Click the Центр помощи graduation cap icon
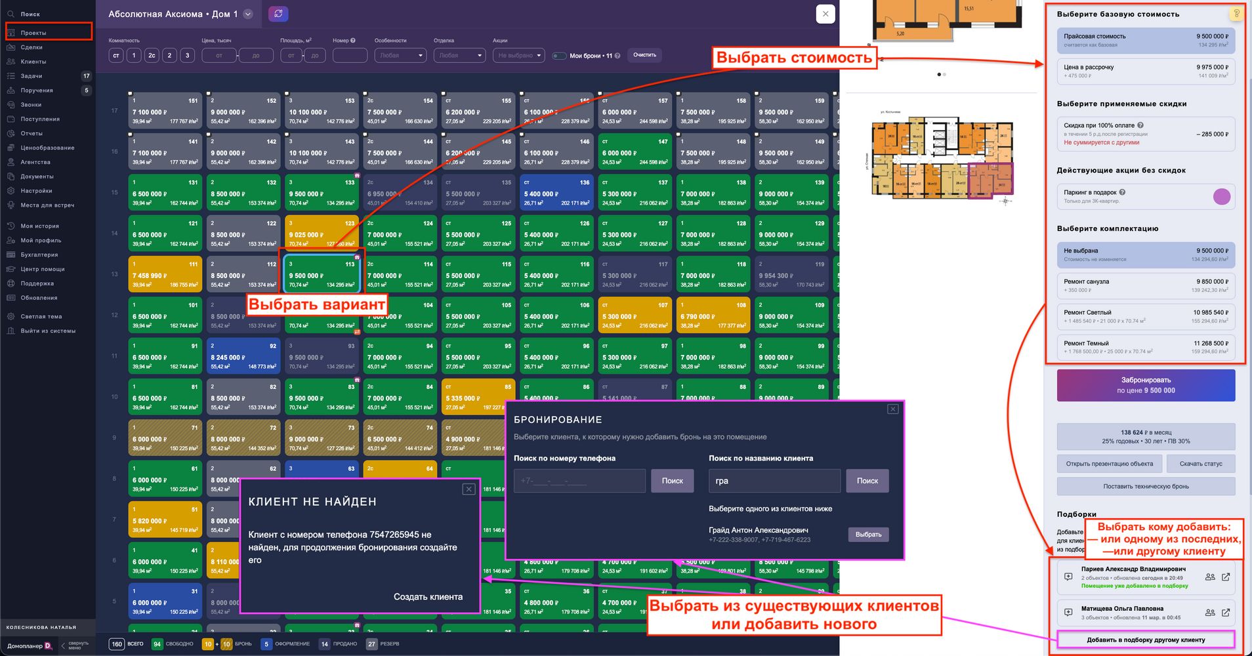1252x656 pixels. pos(11,269)
